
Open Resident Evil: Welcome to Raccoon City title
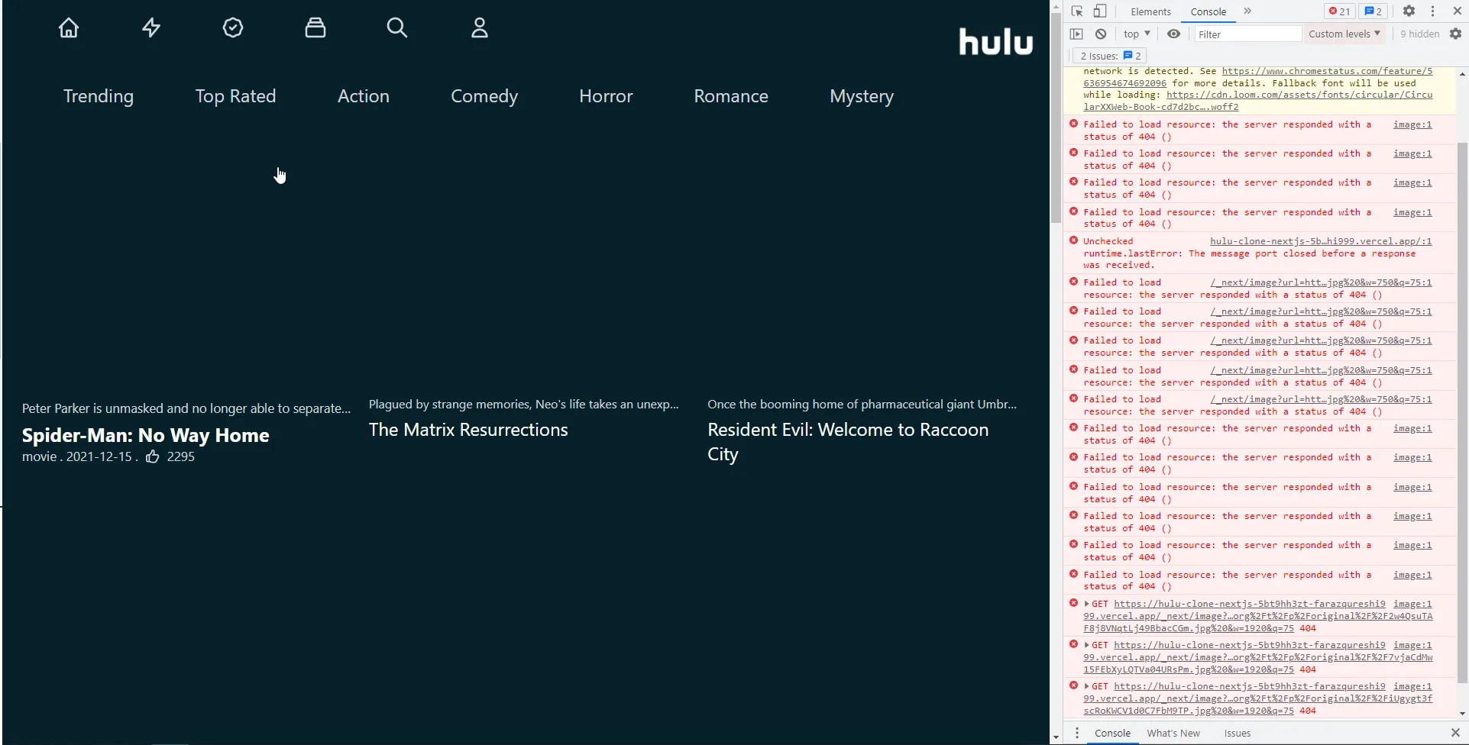848,442
